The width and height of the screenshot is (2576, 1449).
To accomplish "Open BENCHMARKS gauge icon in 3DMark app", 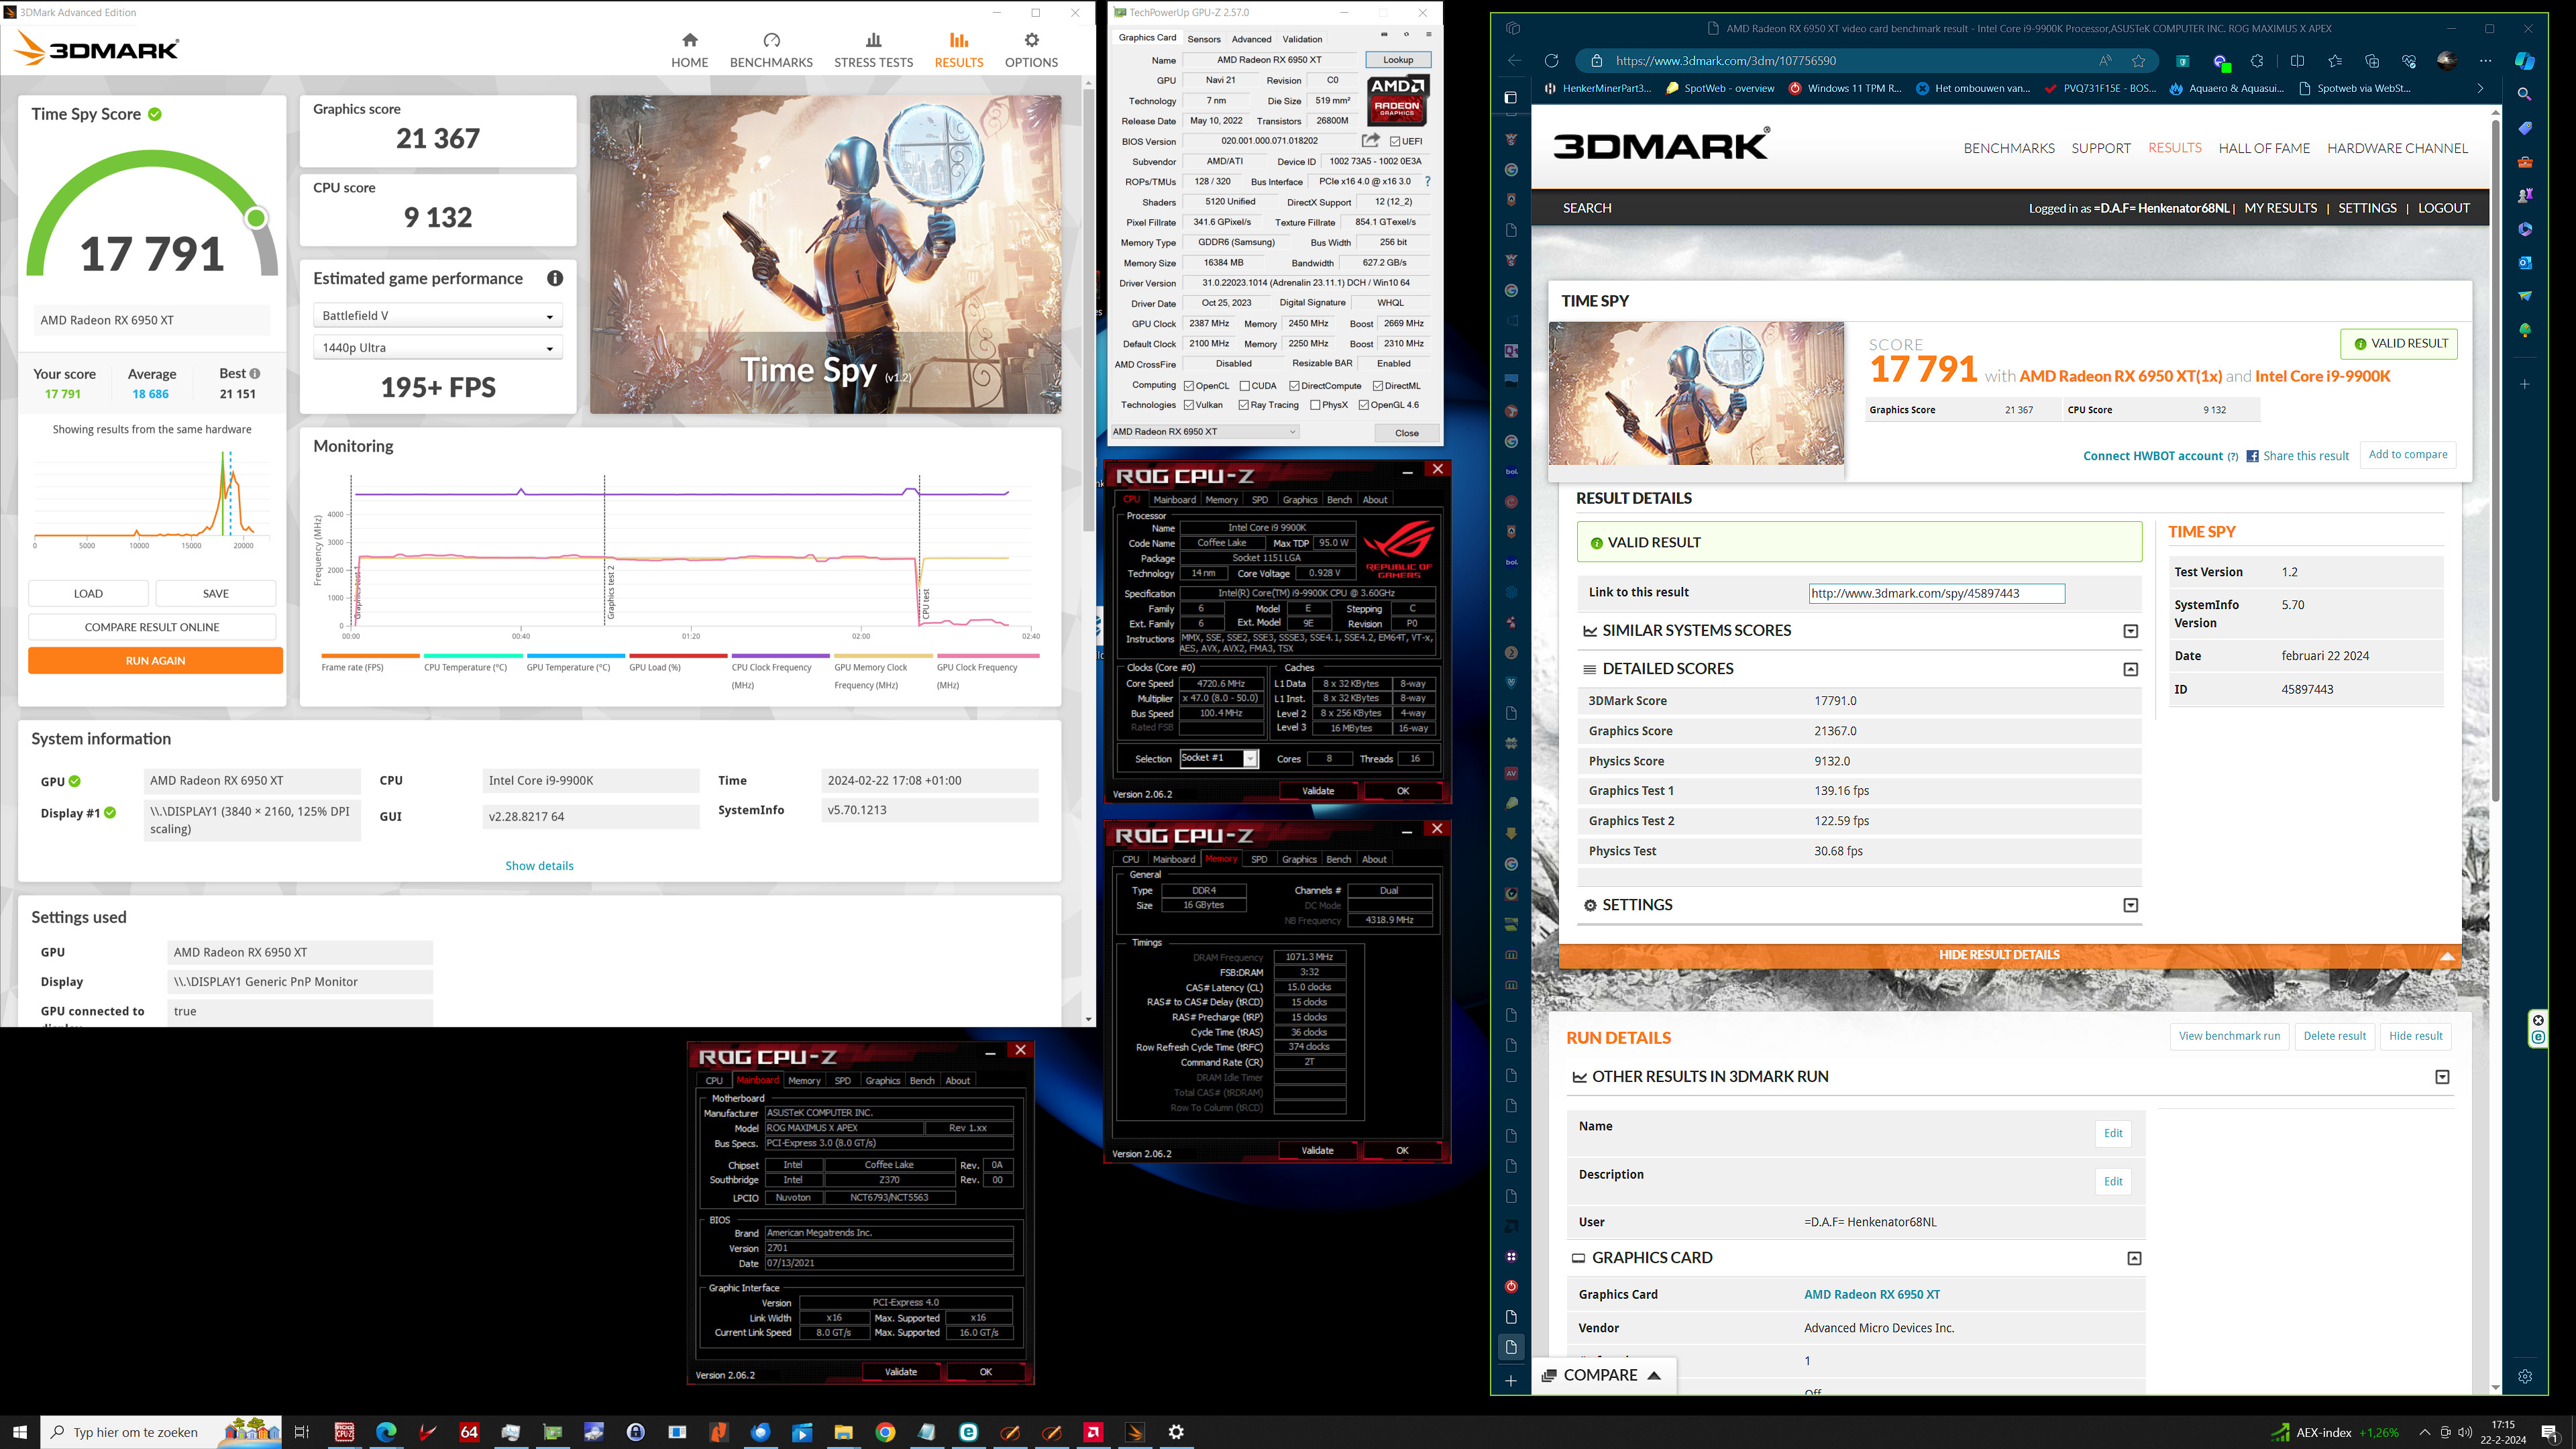I will 771,40.
